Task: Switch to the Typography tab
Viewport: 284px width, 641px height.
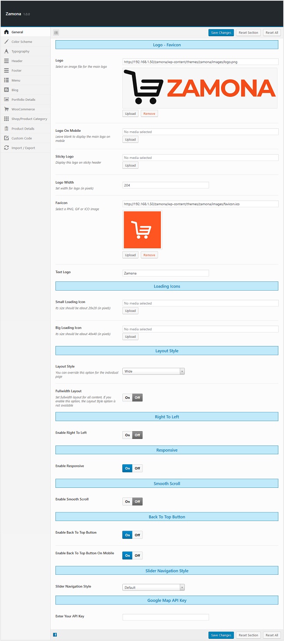Action: click(x=25, y=51)
